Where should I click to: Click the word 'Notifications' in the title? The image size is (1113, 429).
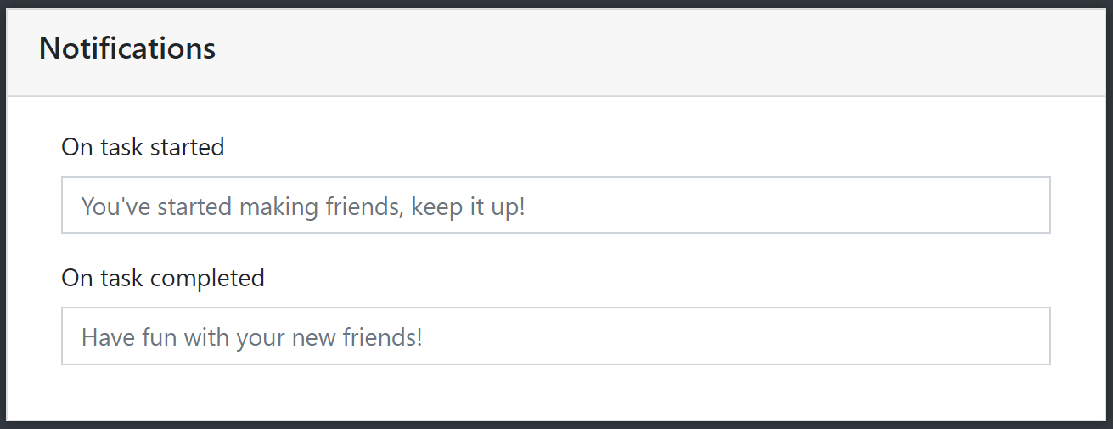(x=127, y=48)
